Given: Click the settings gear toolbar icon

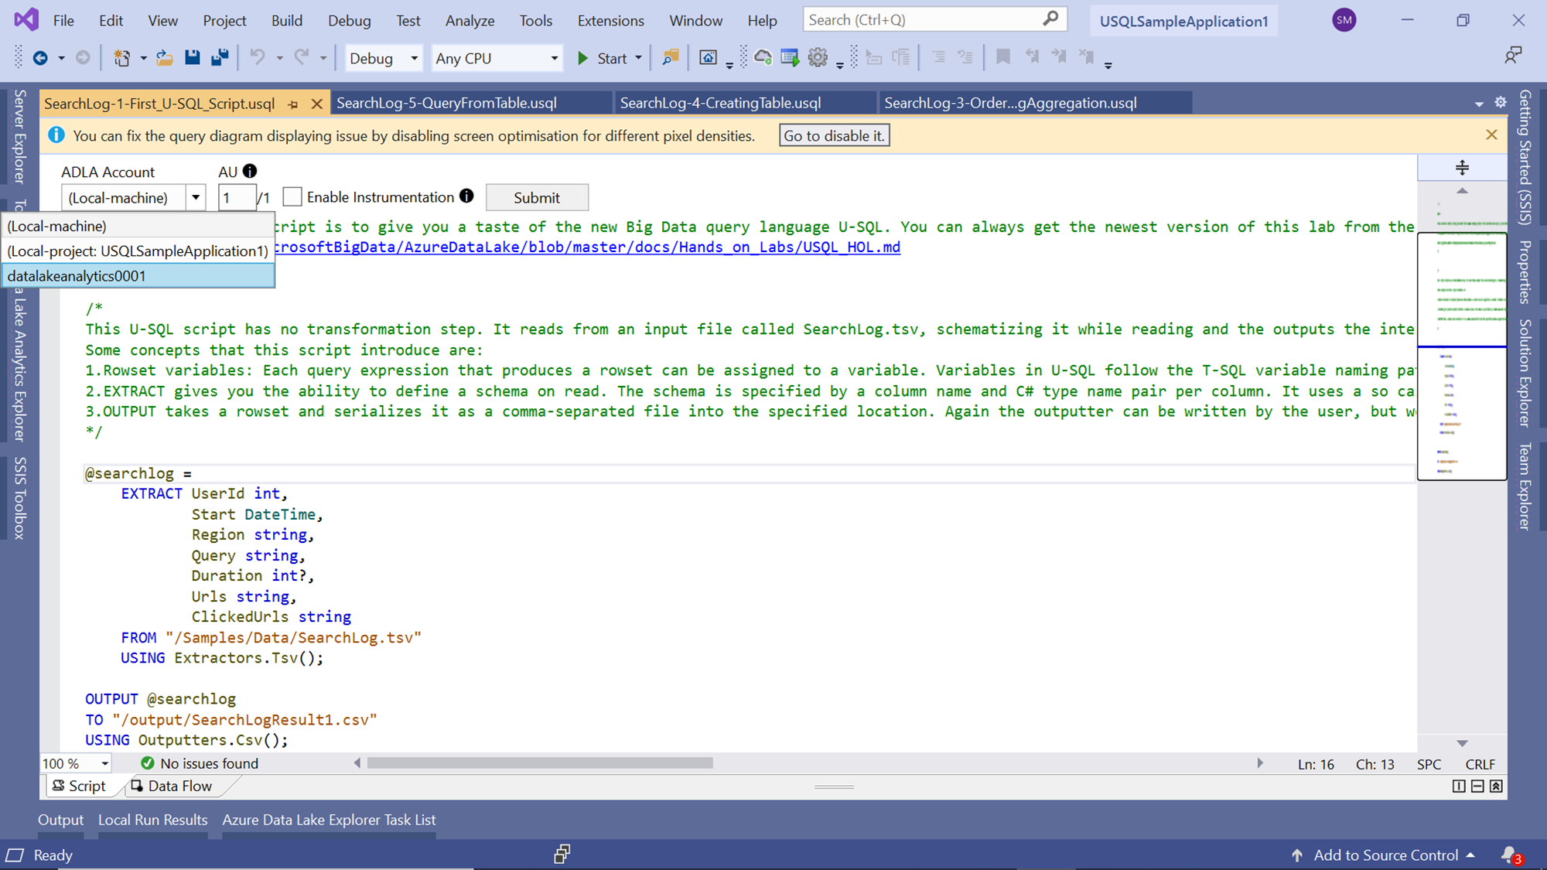Looking at the screenshot, I should (818, 57).
